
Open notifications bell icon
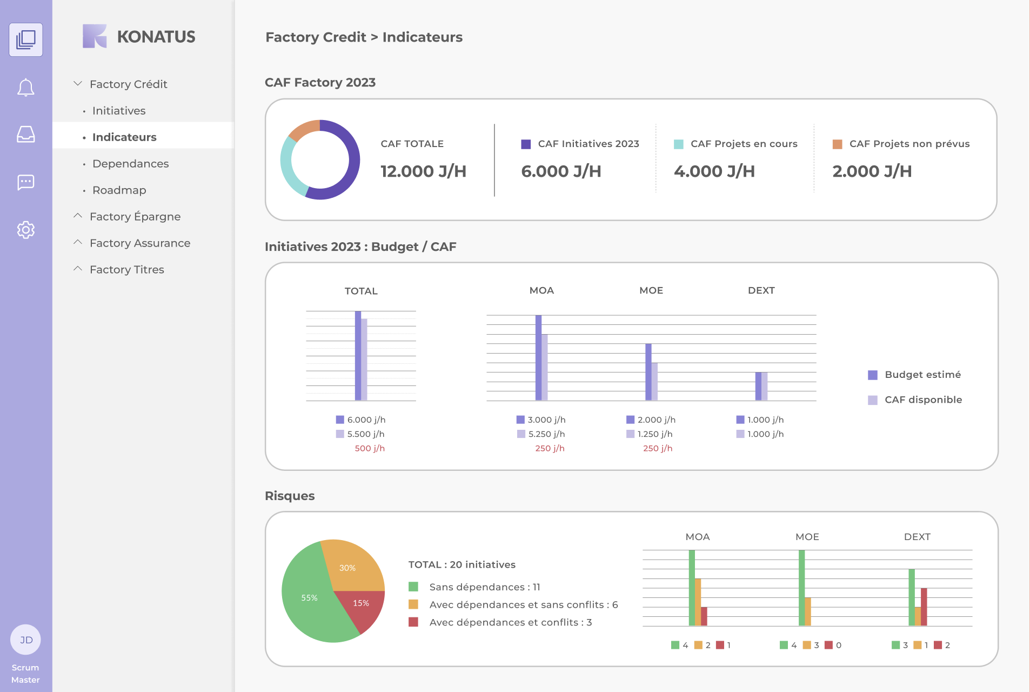(26, 88)
